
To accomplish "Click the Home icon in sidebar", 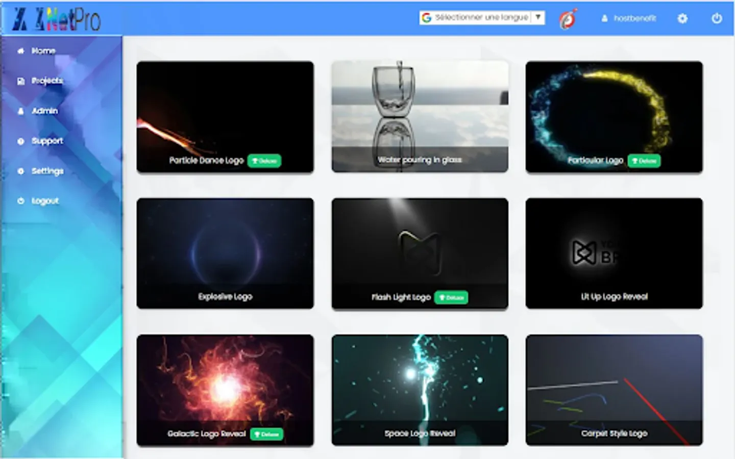I will (x=21, y=50).
